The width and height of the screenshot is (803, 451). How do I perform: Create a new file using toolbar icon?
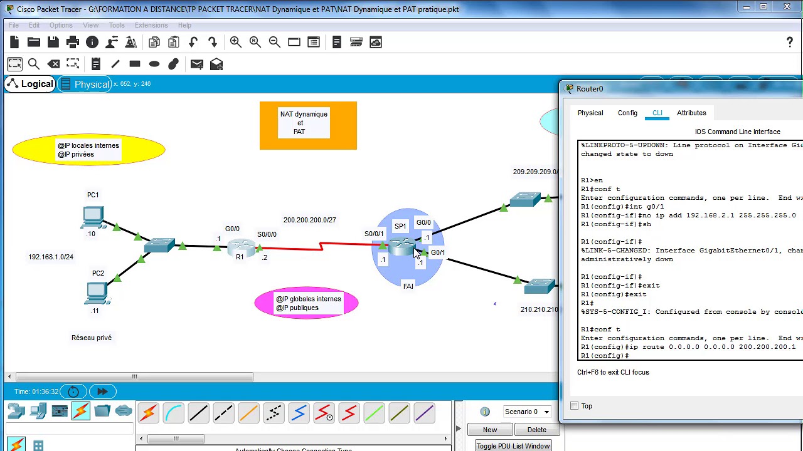[14, 42]
